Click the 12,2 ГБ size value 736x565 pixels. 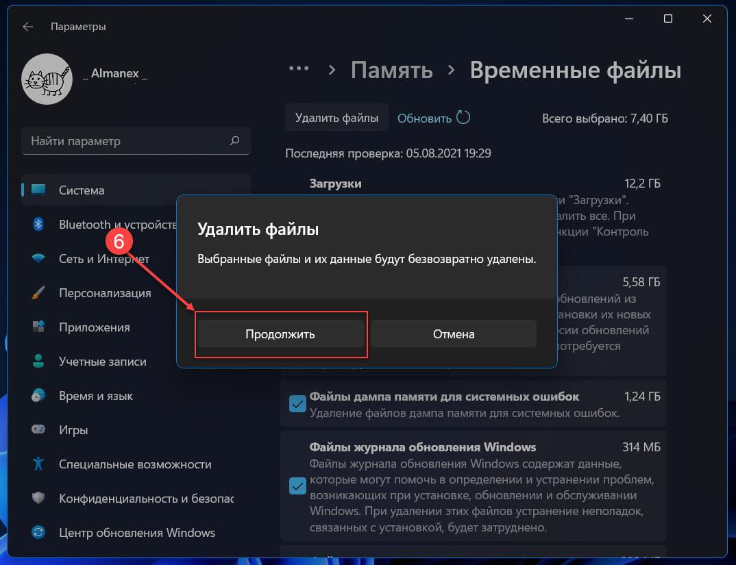pyautogui.click(x=642, y=184)
